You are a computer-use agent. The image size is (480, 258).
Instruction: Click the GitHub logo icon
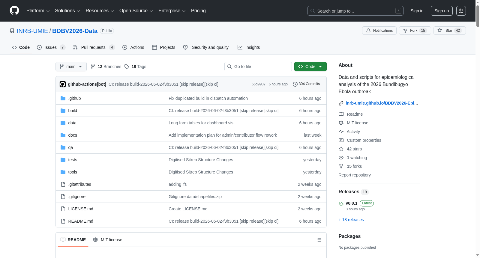[x=14, y=11]
